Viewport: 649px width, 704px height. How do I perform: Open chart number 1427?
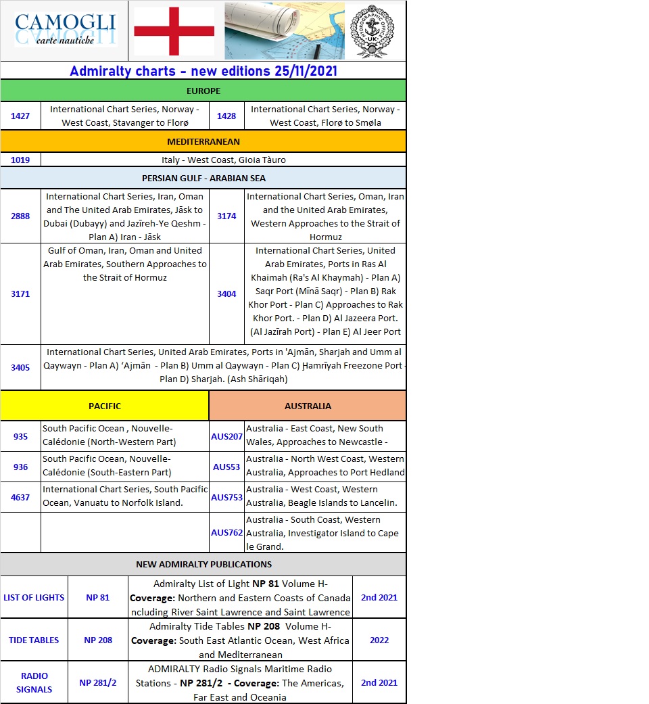click(x=20, y=116)
